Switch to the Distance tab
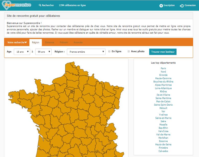199x157 pixels. (x=50, y=42)
